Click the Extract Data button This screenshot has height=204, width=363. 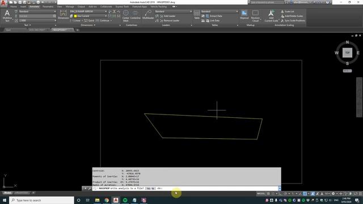214,16
